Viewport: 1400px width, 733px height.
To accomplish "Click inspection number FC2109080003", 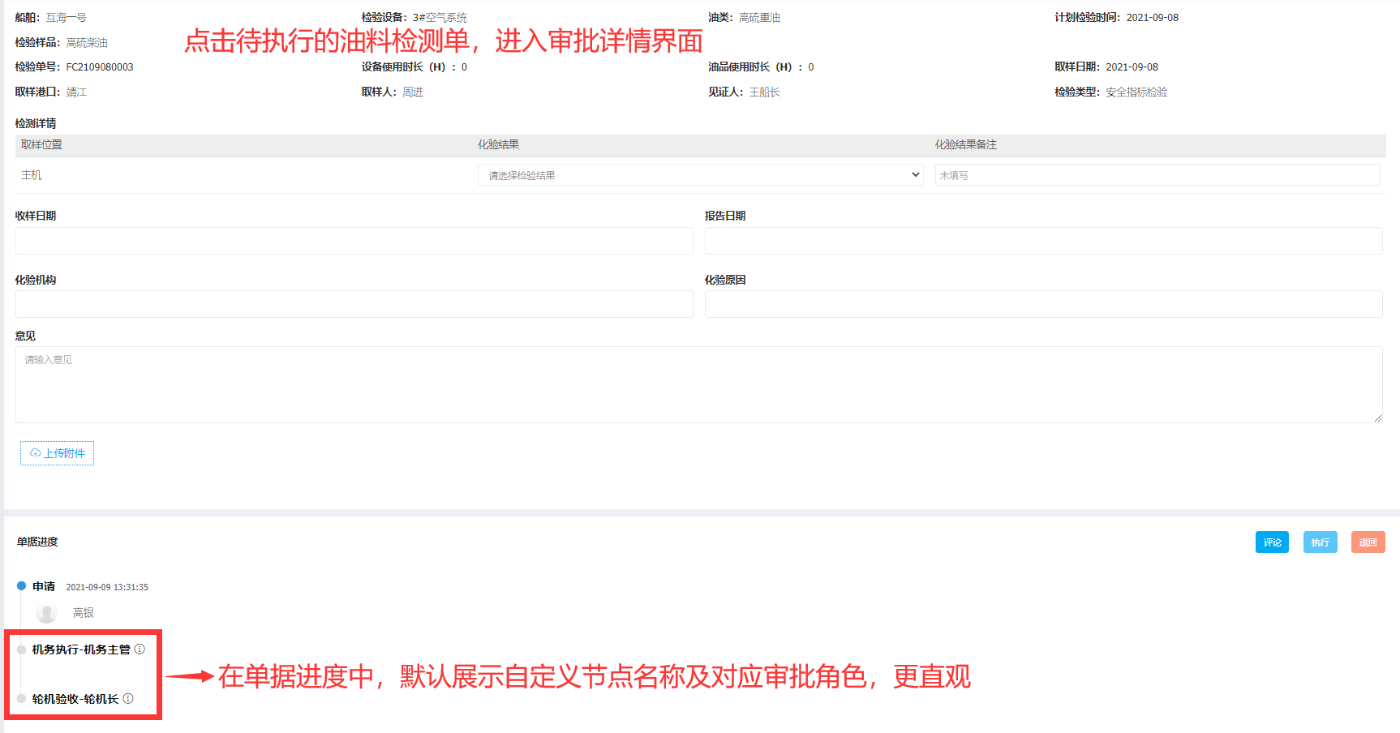I will (100, 67).
